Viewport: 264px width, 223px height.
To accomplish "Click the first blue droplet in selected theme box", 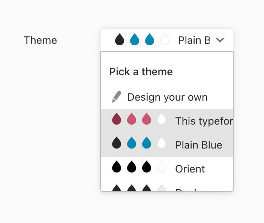I will tap(135, 39).
